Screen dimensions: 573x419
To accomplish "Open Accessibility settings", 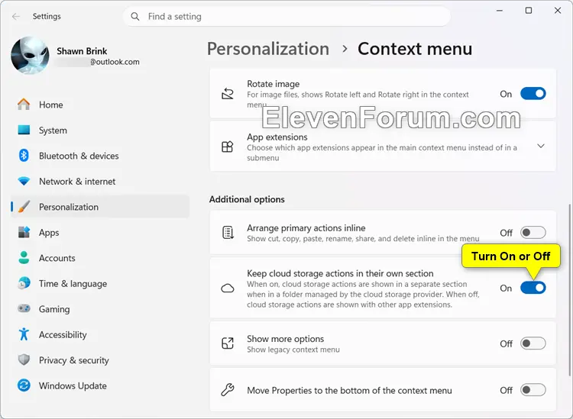I will pyautogui.click(x=100, y=335).
